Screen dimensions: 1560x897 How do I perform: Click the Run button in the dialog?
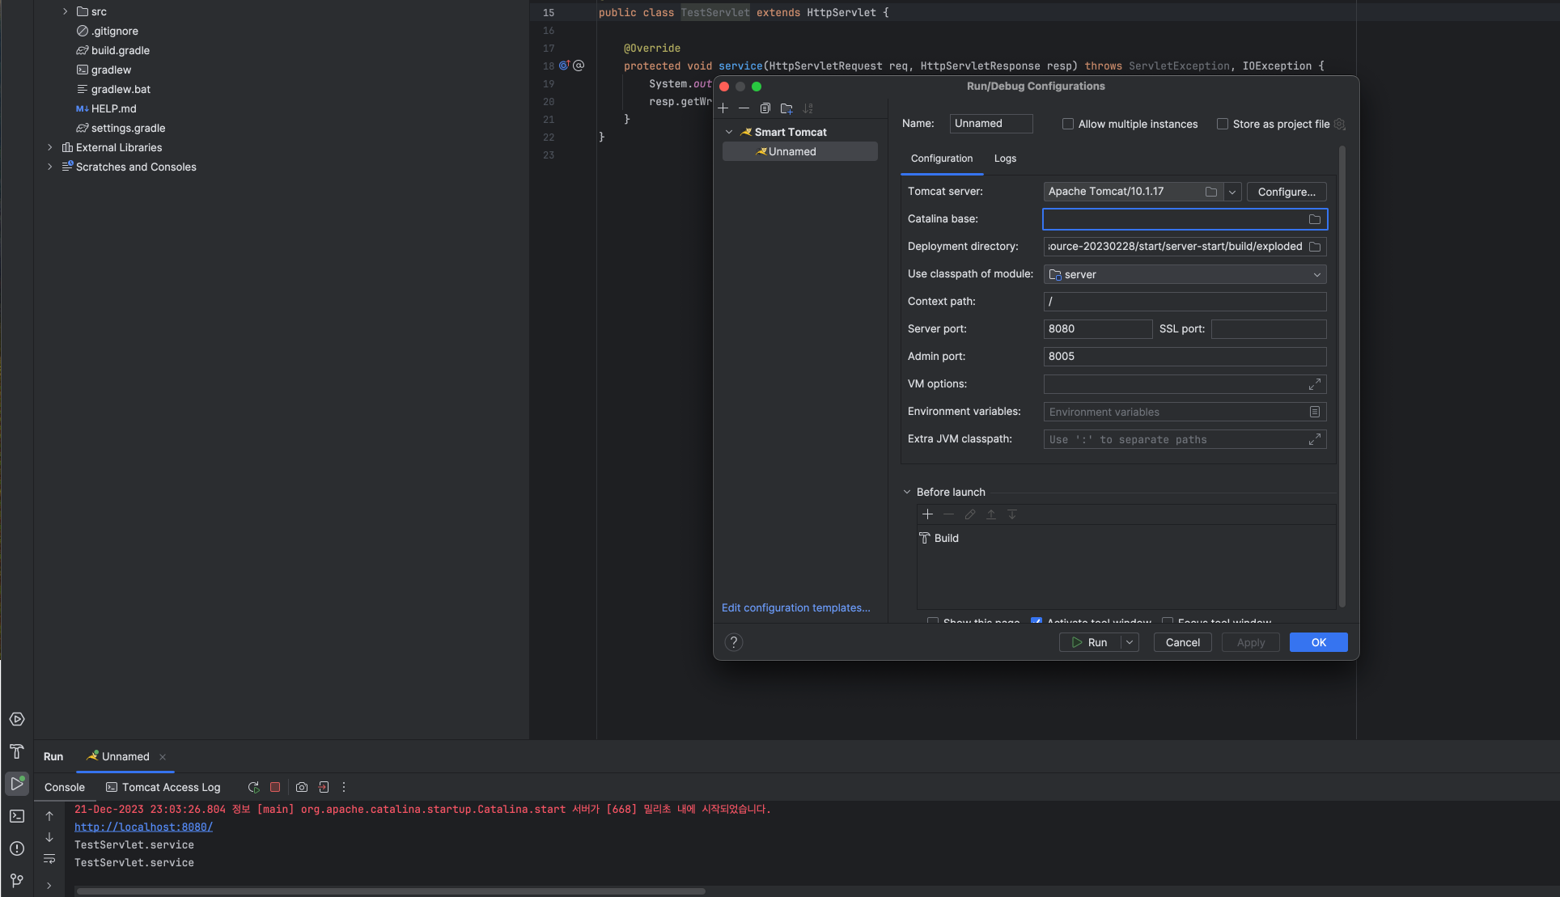(1090, 642)
